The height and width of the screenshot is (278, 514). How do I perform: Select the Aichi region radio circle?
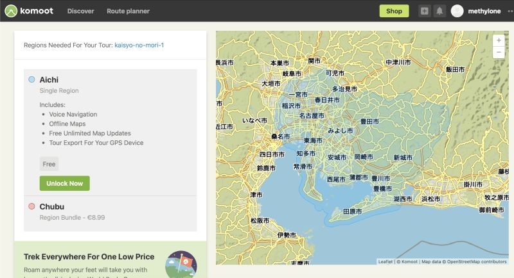point(31,79)
